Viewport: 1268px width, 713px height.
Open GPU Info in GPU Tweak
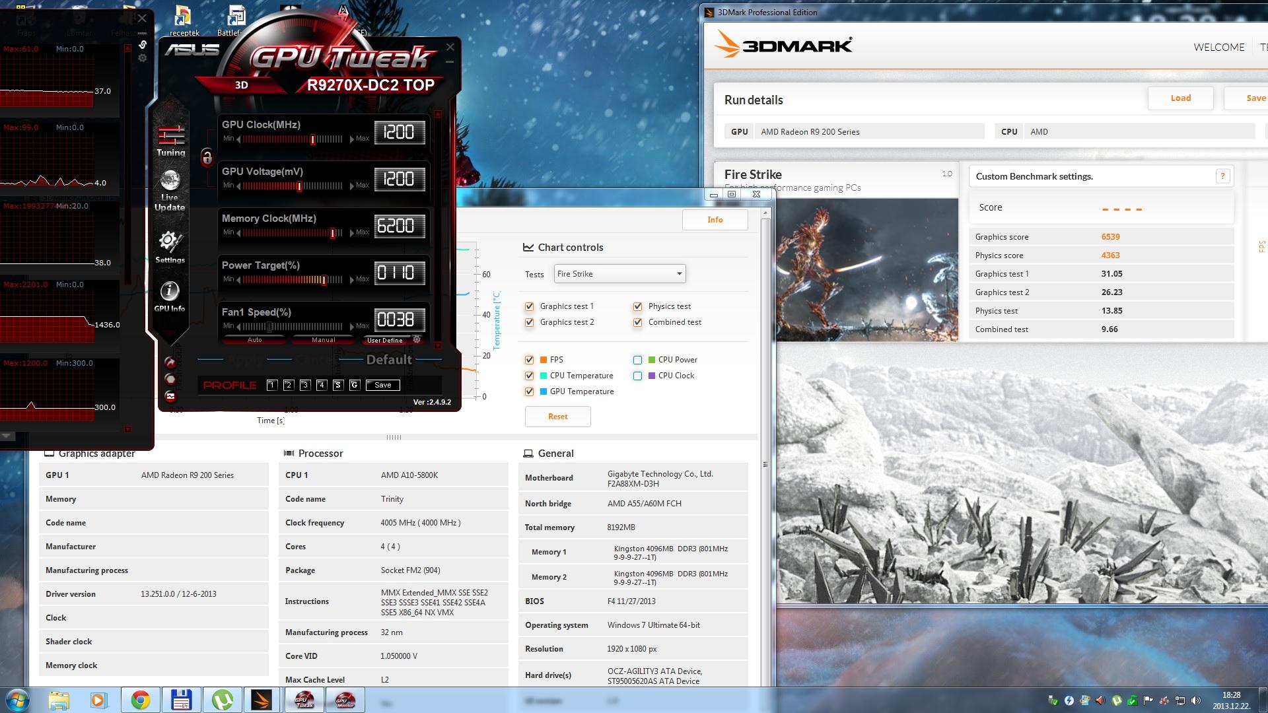click(170, 296)
